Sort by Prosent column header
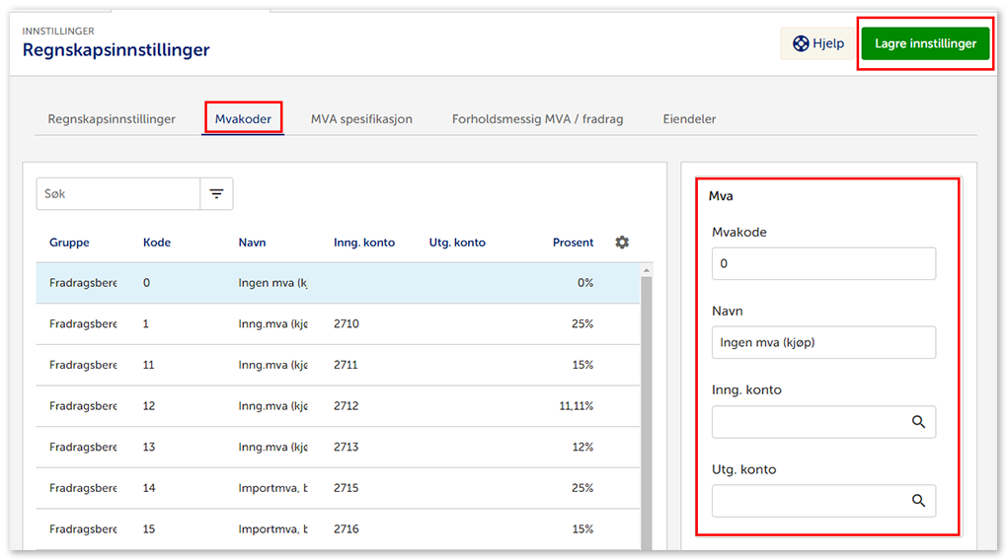 tap(573, 243)
